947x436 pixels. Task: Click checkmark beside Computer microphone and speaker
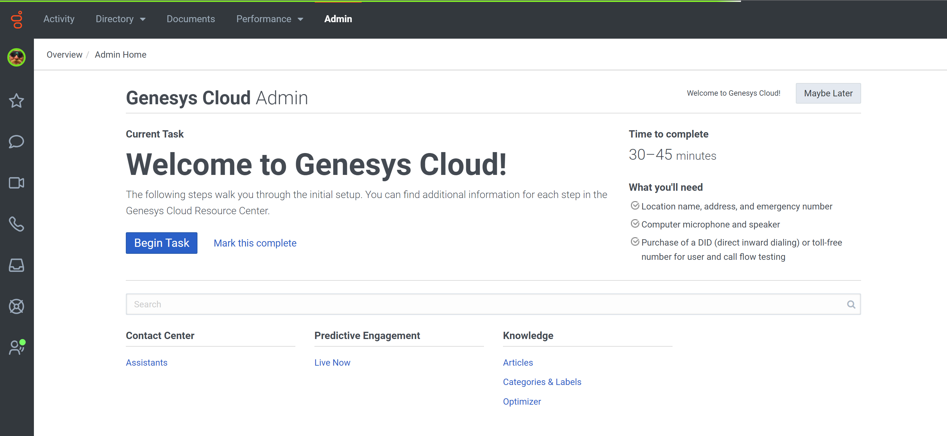635,223
